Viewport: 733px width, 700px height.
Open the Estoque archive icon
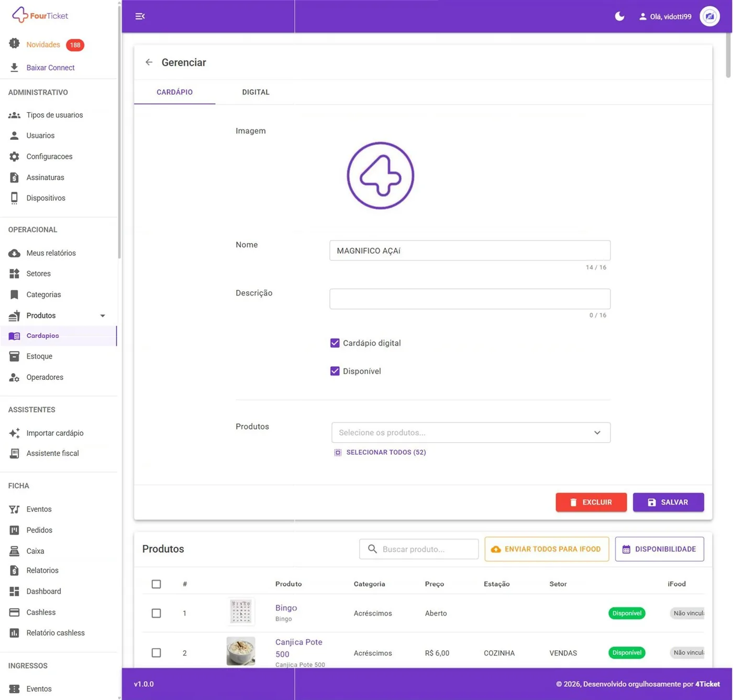14,356
